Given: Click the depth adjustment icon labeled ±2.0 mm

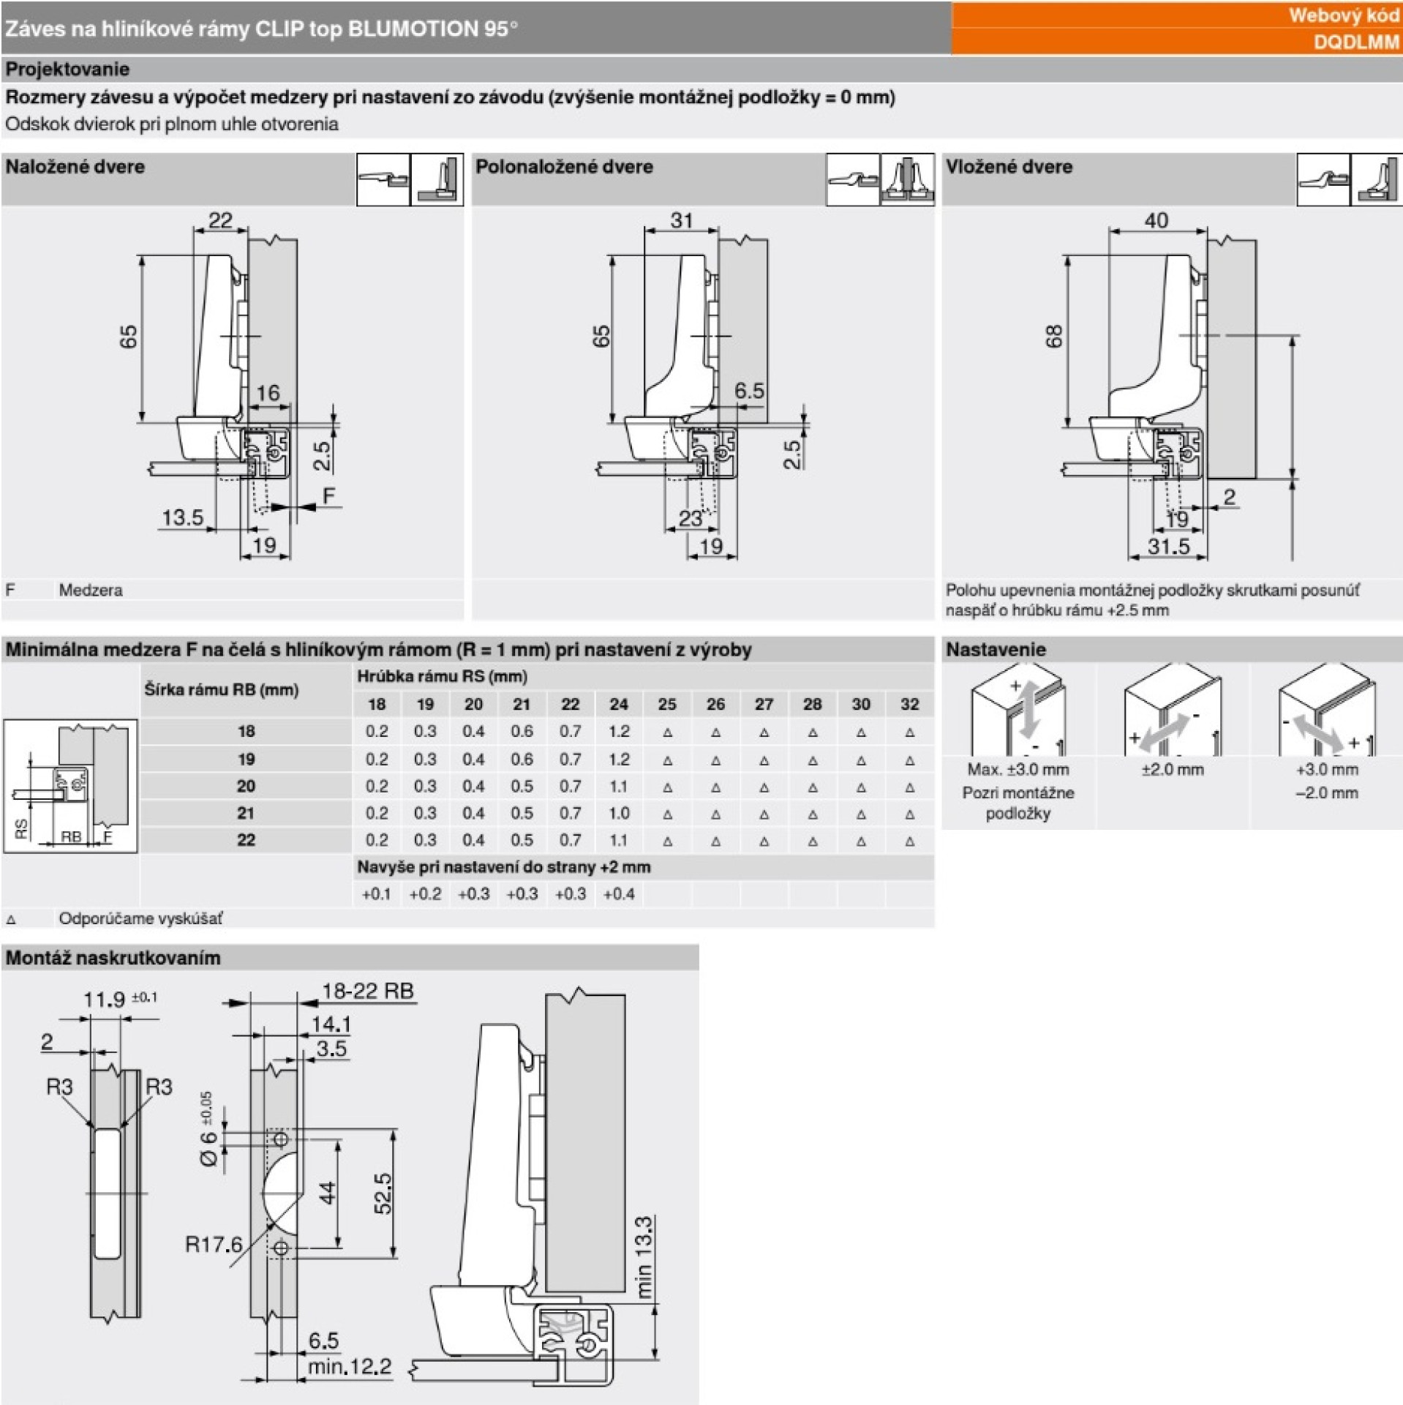Looking at the screenshot, I should [x=1173, y=711].
